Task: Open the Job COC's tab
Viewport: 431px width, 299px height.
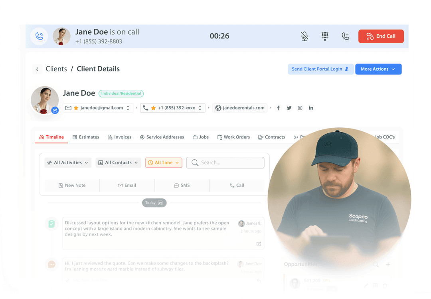Action: click(x=385, y=137)
